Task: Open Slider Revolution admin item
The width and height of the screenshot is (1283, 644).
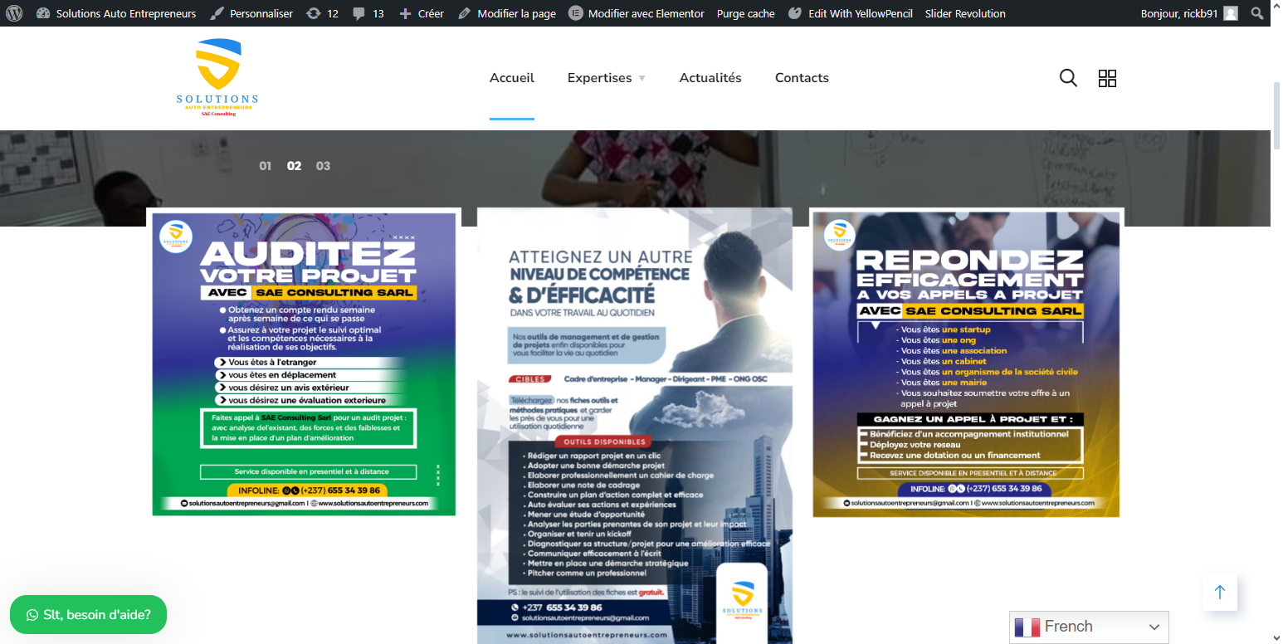Action: click(x=965, y=13)
